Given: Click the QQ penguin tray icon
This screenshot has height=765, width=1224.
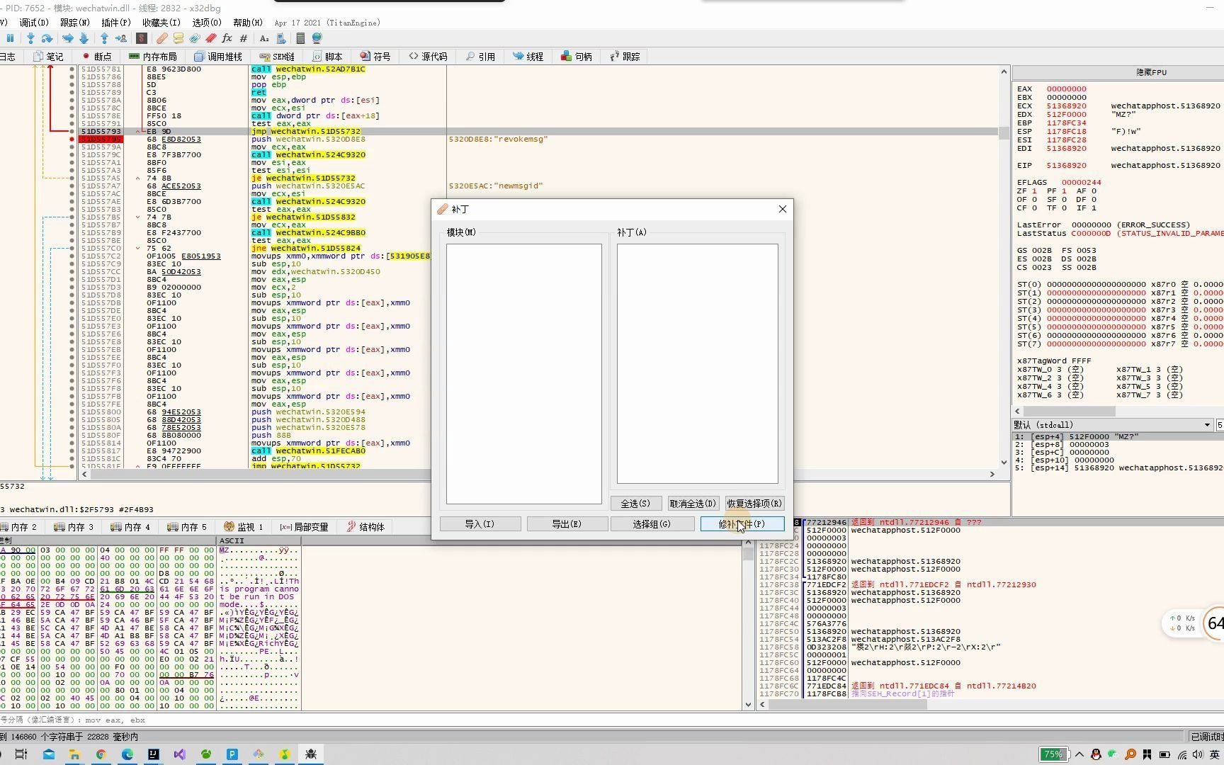Looking at the screenshot, I should point(1096,754).
